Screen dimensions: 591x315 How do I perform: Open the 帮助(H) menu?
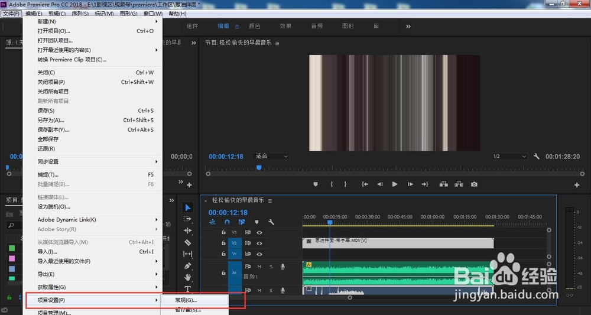(x=177, y=14)
